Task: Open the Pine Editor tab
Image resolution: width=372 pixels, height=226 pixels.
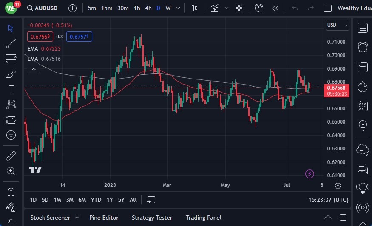Action: click(105, 218)
